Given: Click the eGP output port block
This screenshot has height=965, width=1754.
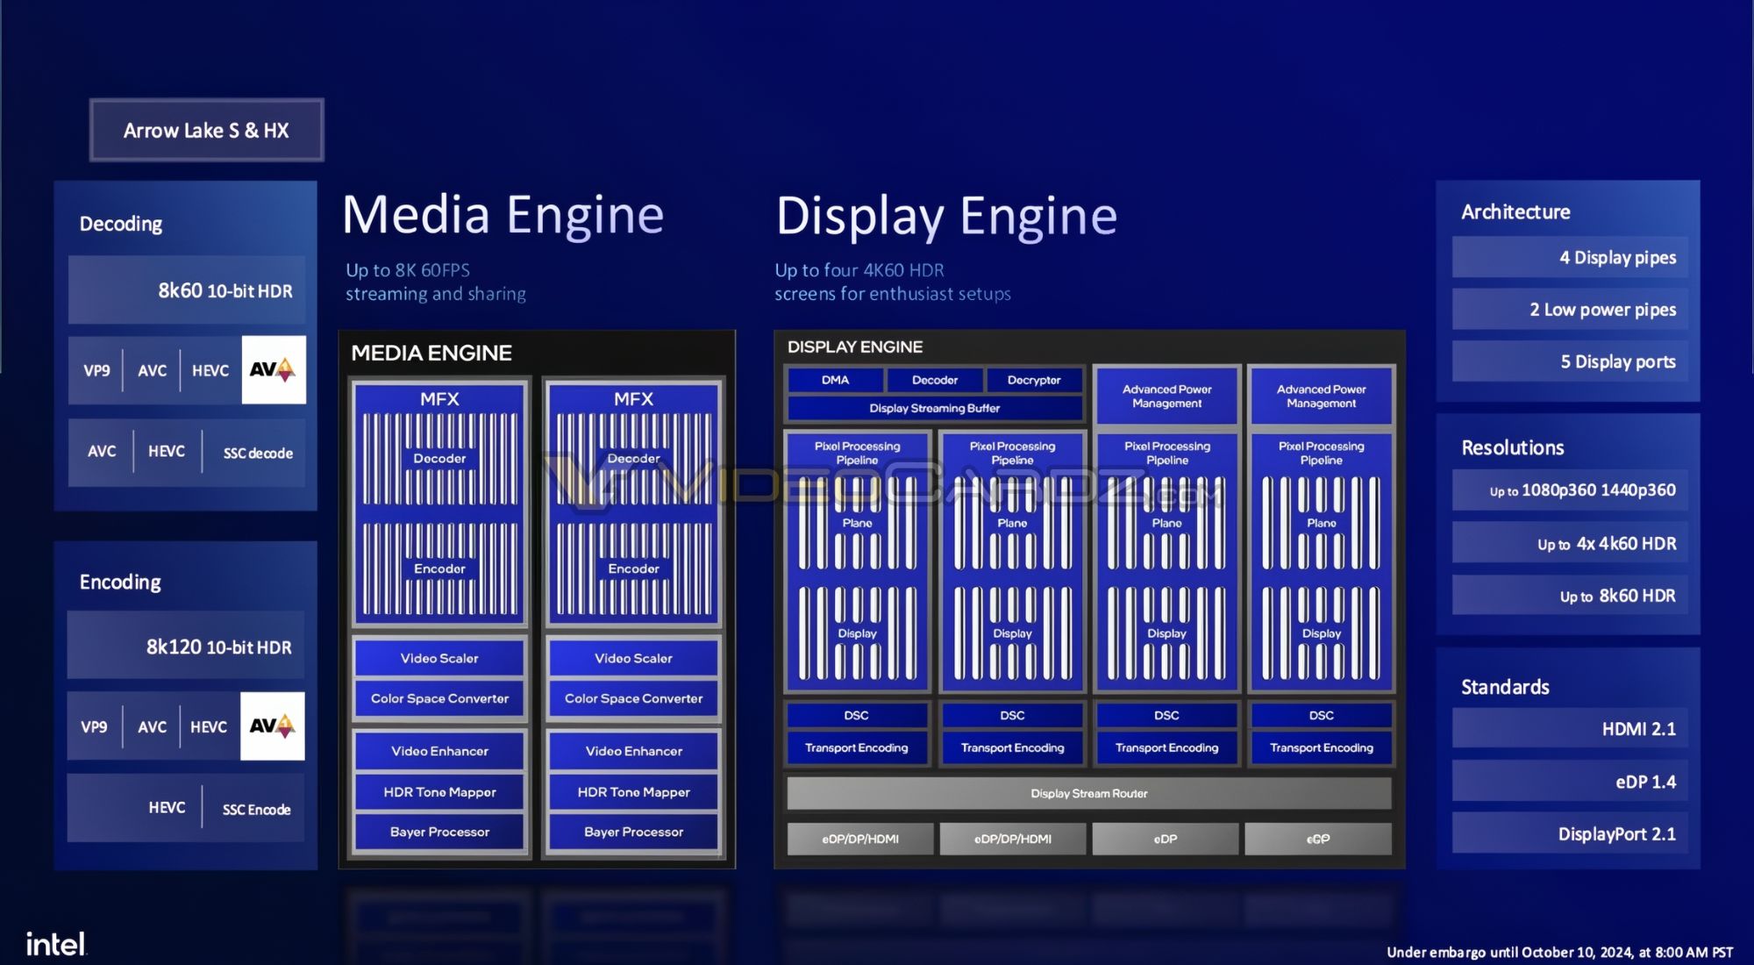Looking at the screenshot, I should [x=1317, y=839].
